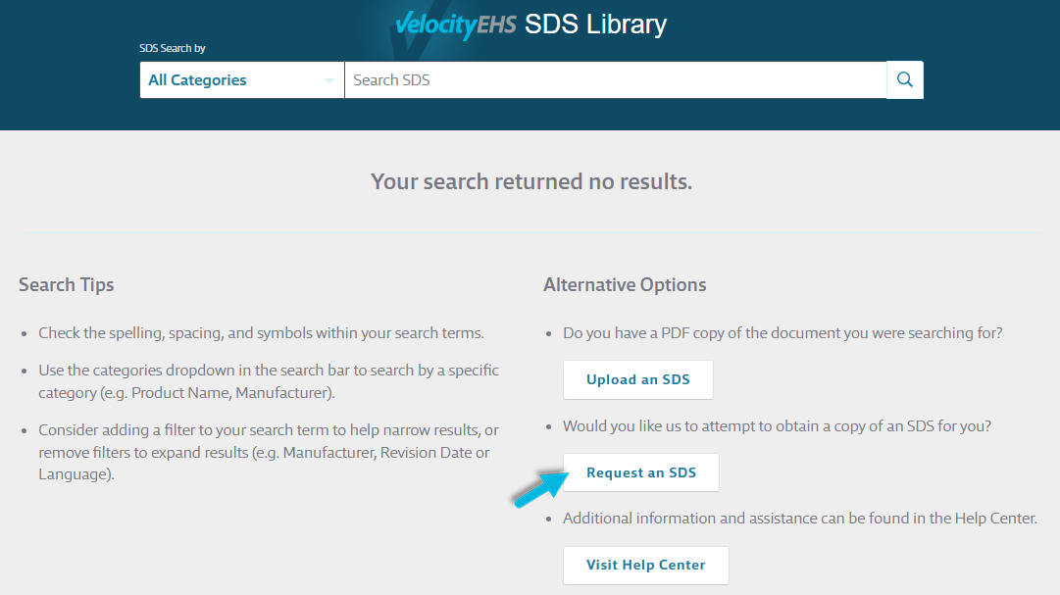Click the PDF copy question text
The width and height of the screenshot is (1060, 595).
[x=782, y=333]
